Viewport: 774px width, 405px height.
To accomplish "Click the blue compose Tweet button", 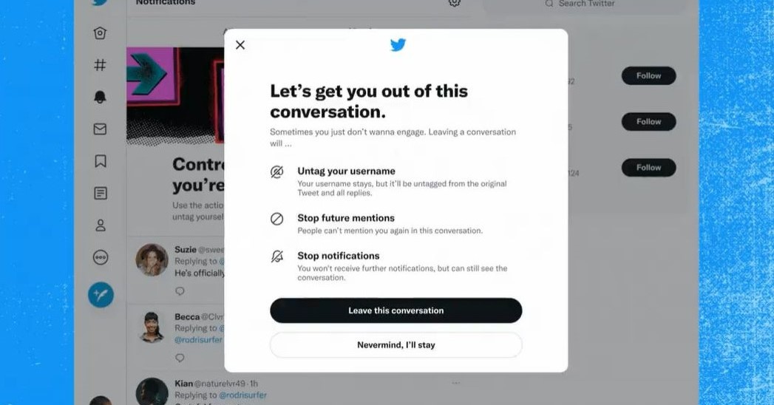I will tap(101, 295).
